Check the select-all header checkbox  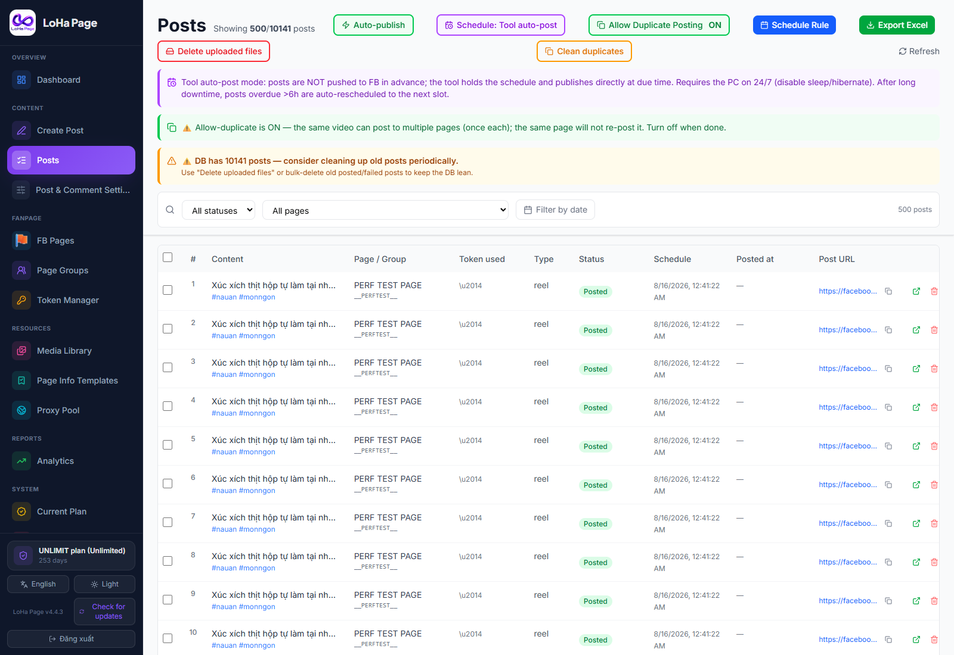pyautogui.click(x=168, y=257)
